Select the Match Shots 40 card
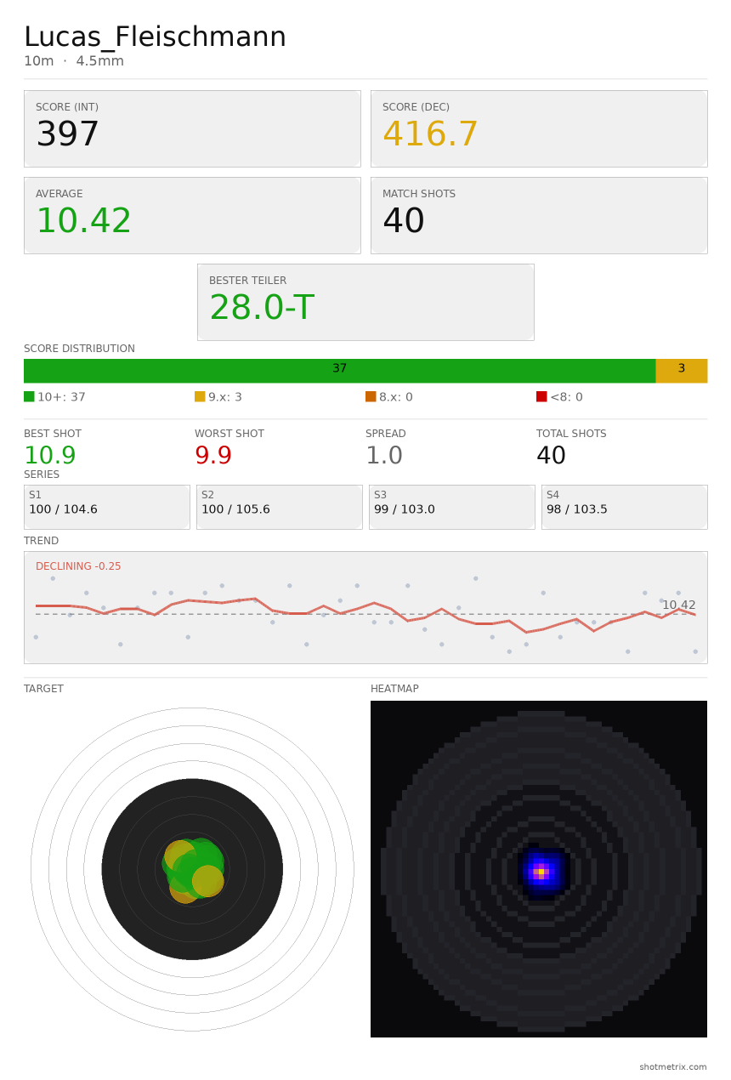The height and width of the screenshot is (1080, 731). 539,215
